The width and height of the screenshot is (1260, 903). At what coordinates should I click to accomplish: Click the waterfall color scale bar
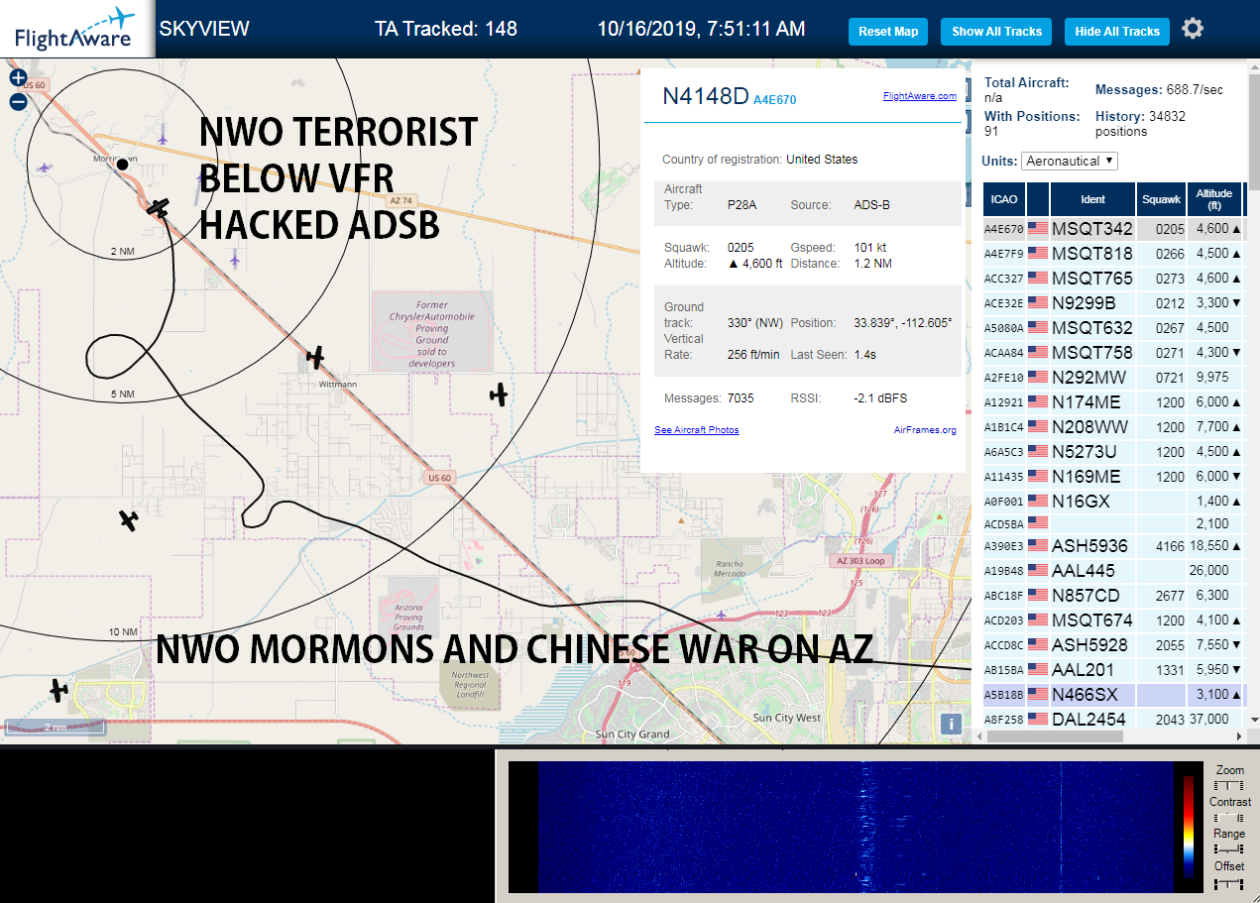1189,828
